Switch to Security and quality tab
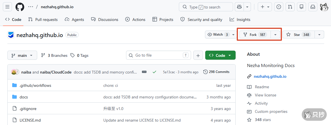 point(201,20)
